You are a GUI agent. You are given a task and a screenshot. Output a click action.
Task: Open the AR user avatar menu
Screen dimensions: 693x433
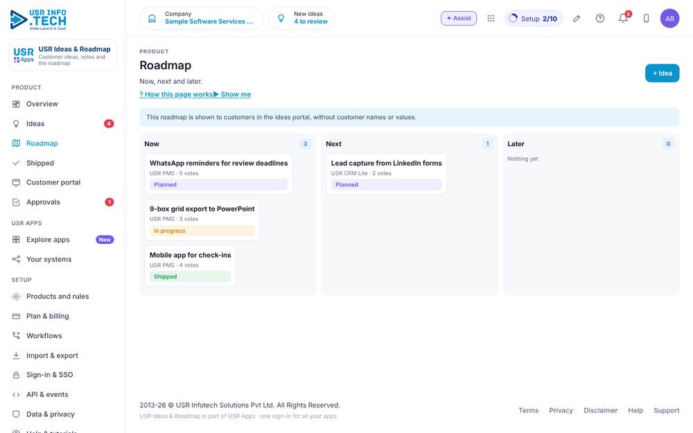point(669,18)
